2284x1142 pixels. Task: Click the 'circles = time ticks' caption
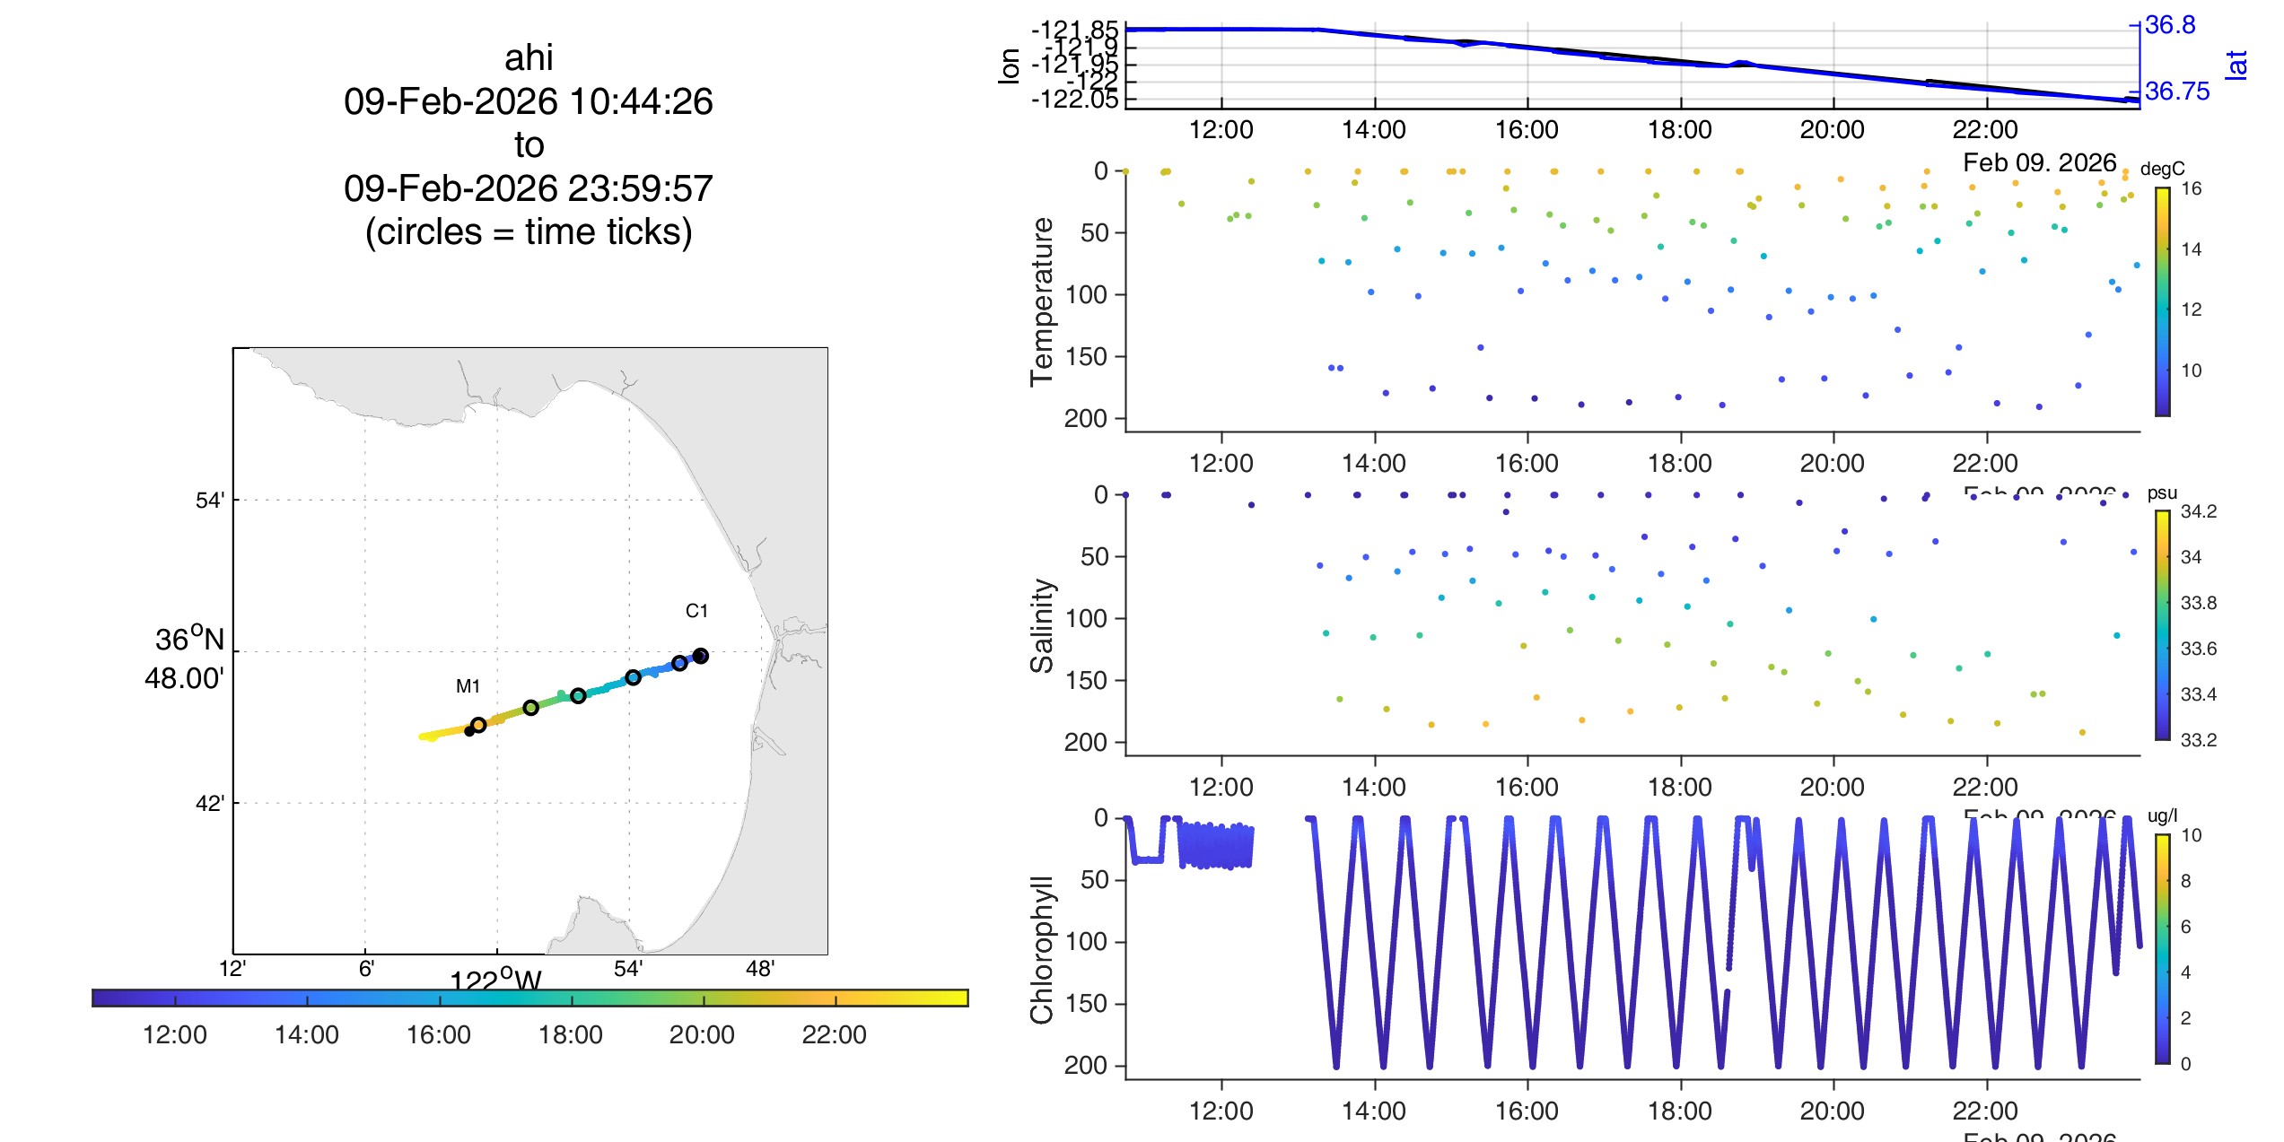[529, 231]
